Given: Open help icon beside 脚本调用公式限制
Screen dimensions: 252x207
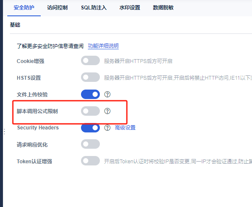Looking at the screenshot, I should pos(107,111).
